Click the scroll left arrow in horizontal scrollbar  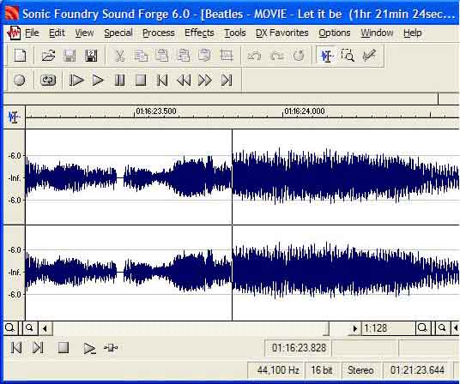(45, 328)
